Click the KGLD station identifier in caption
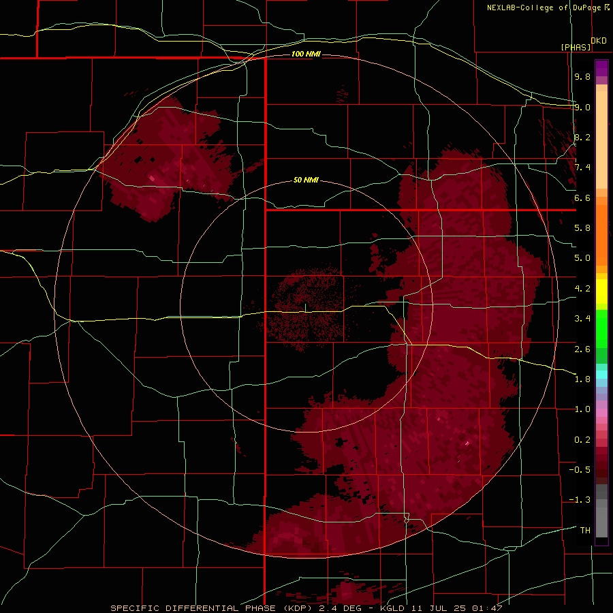Viewport: 613px width, 613px height. [392, 608]
